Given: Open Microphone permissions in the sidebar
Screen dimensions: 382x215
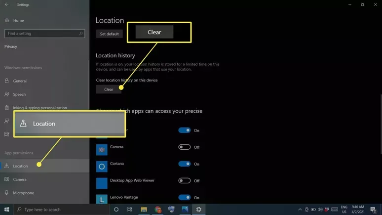Looking at the screenshot, I should coord(23,193).
